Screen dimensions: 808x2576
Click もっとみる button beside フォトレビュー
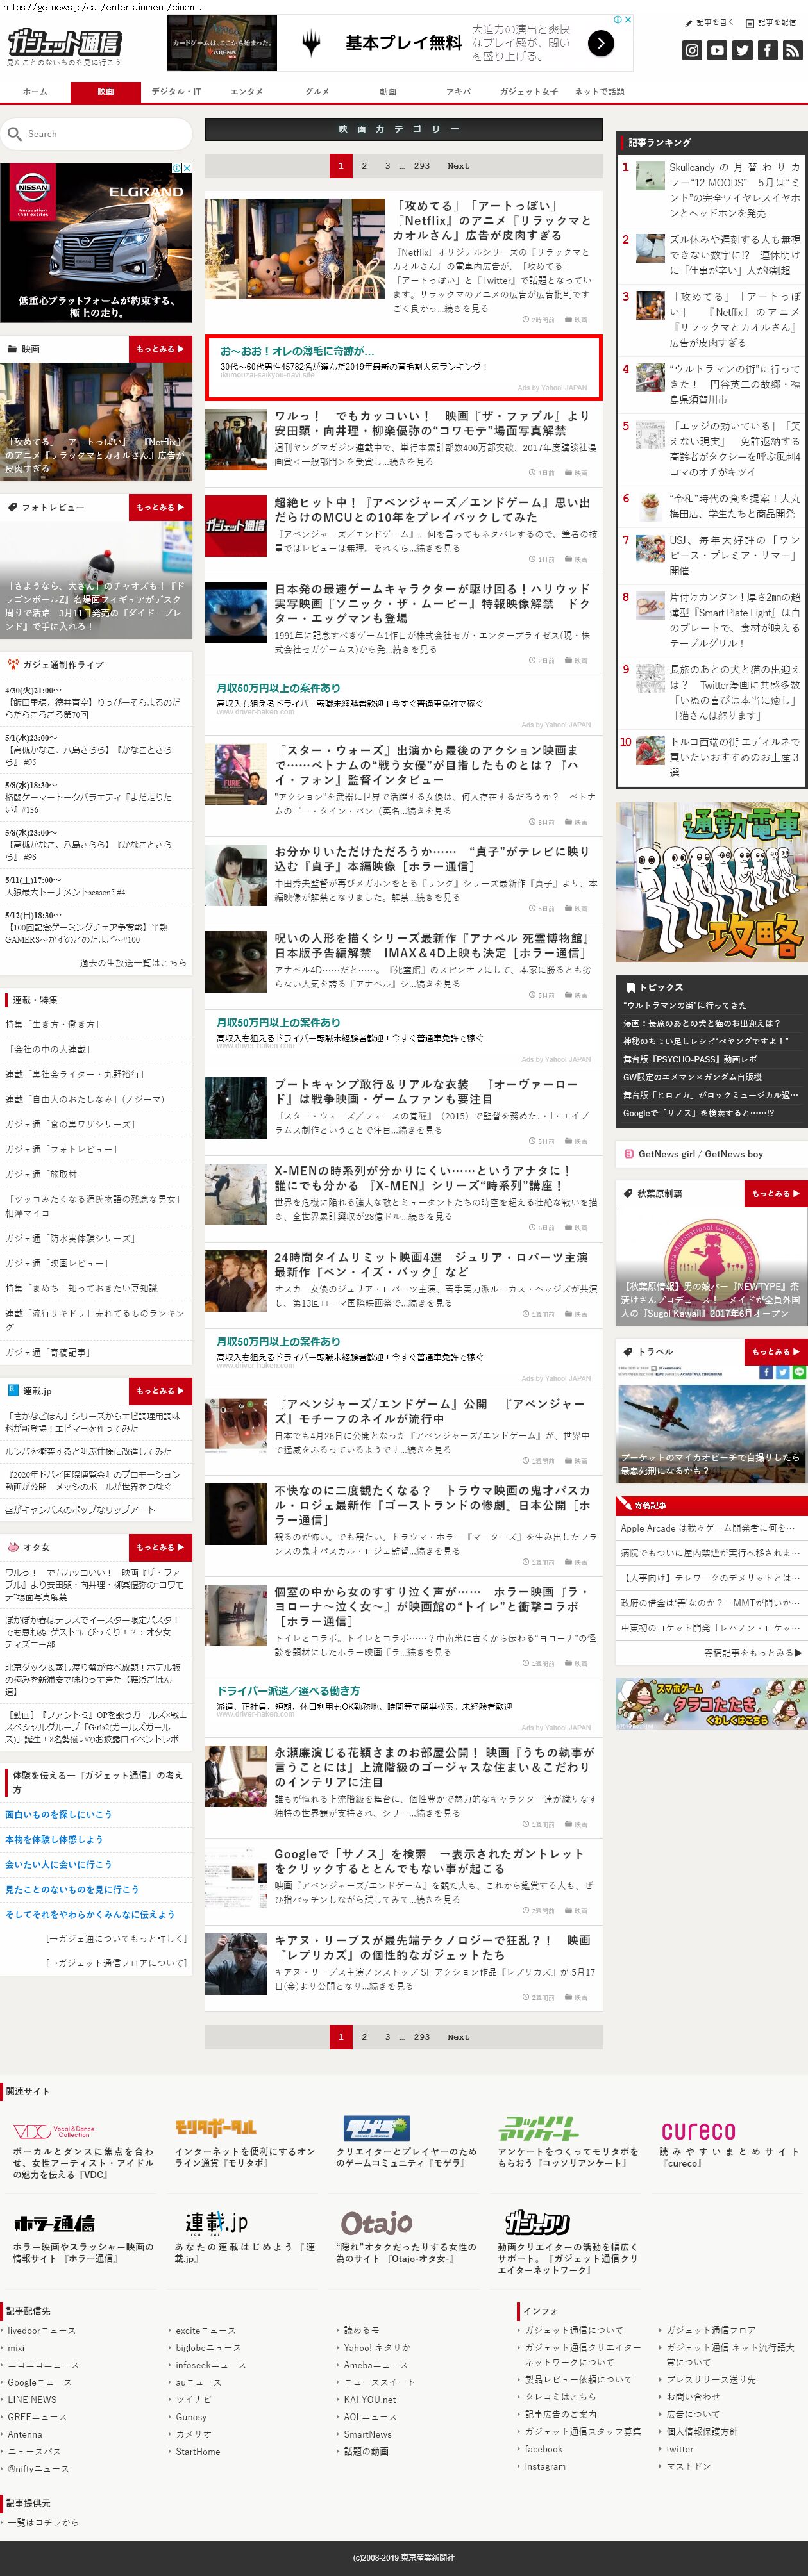160,507
